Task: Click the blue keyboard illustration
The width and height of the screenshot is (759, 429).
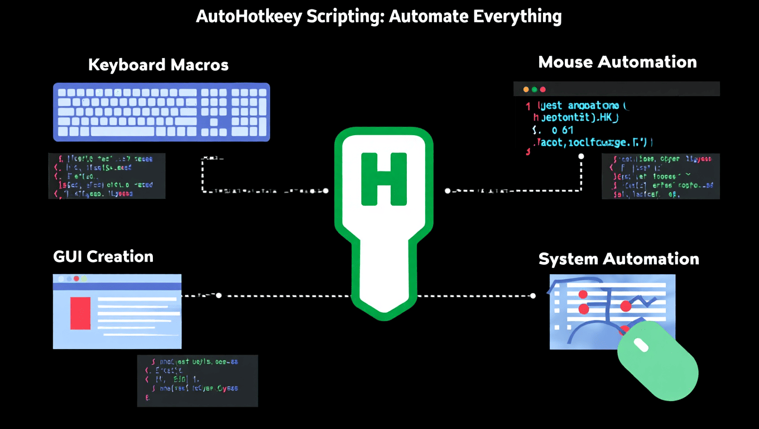Action: (x=161, y=112)
